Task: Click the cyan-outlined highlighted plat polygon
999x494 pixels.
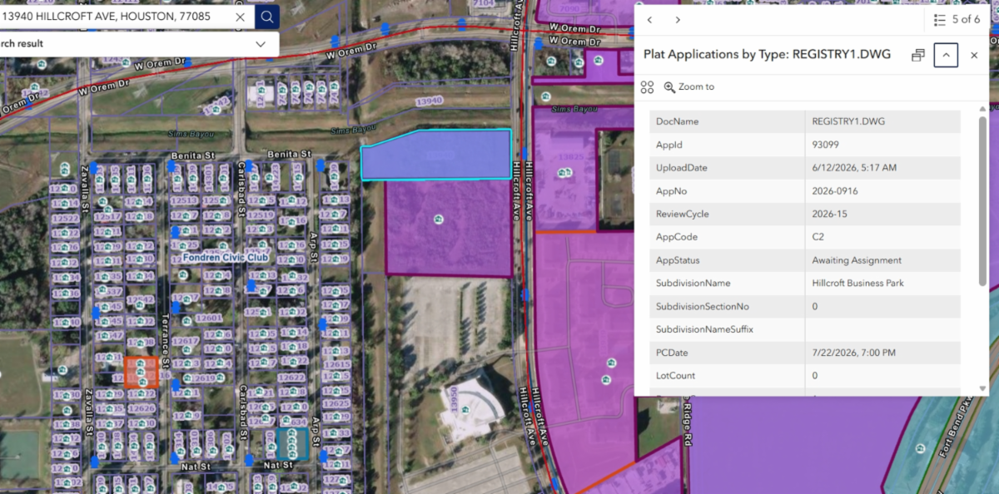Action: 437,156
